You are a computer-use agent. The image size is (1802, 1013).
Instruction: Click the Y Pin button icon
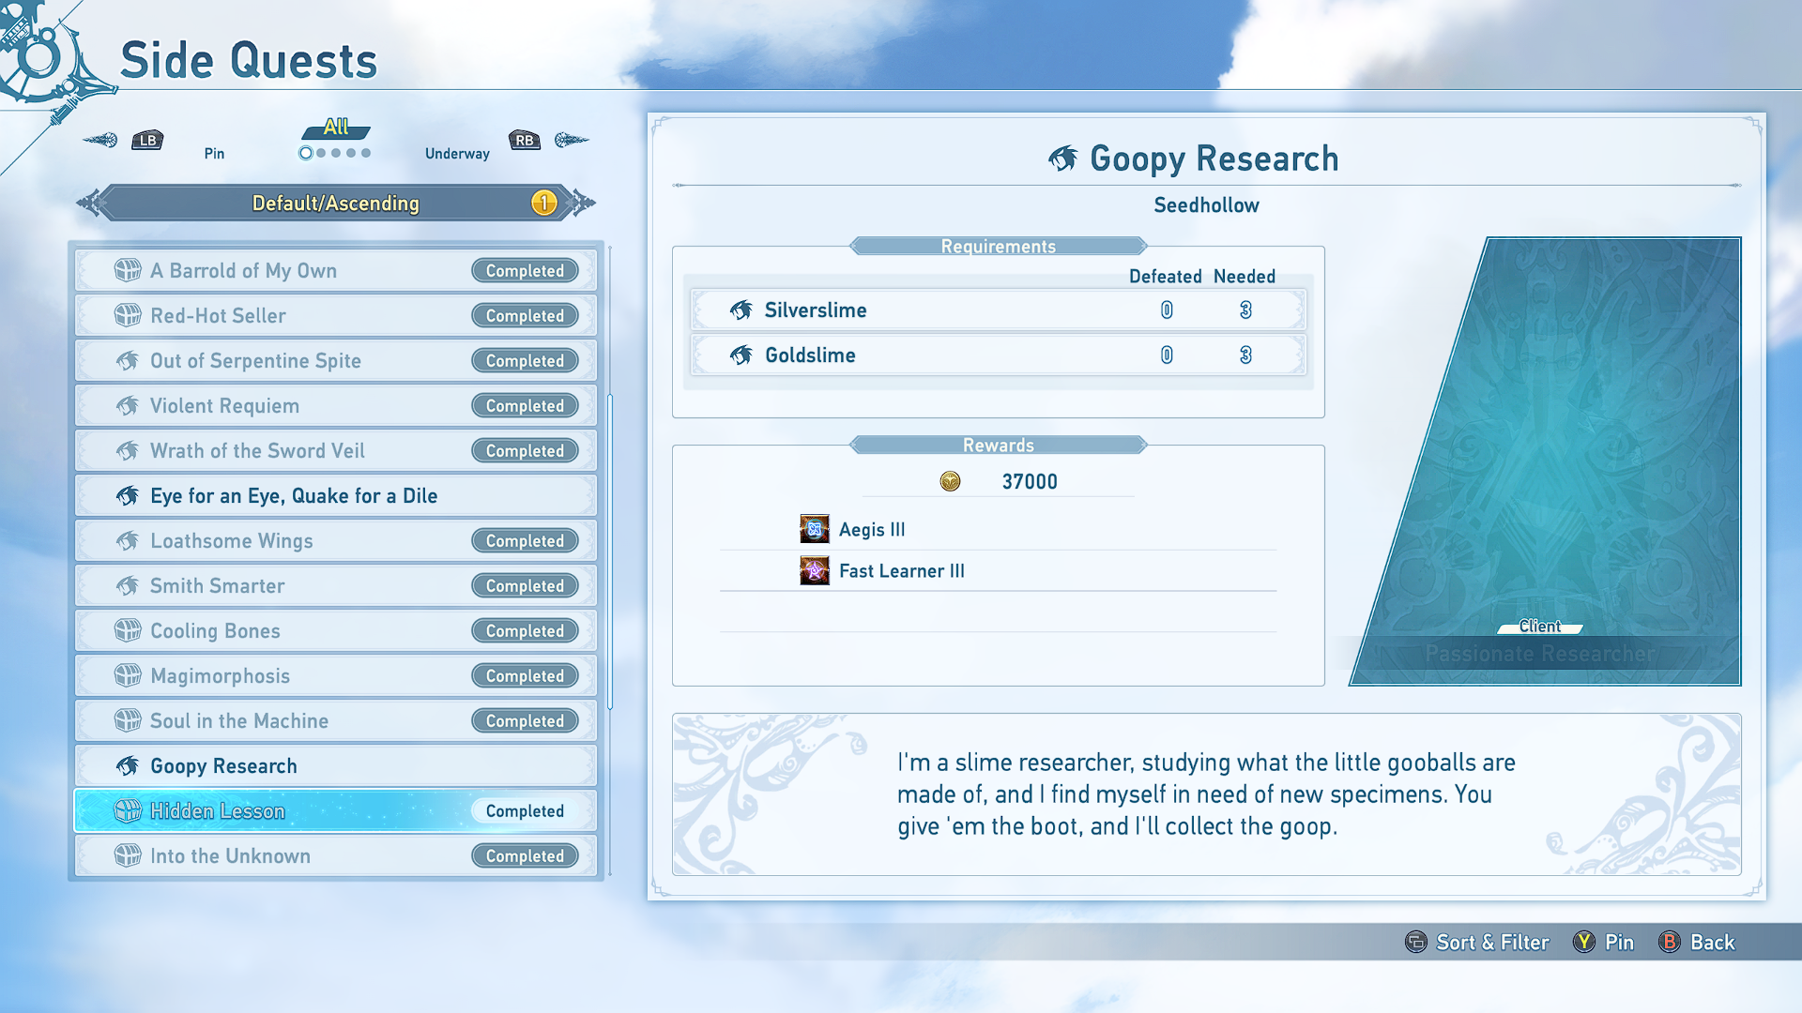(x=1584, y=942)
